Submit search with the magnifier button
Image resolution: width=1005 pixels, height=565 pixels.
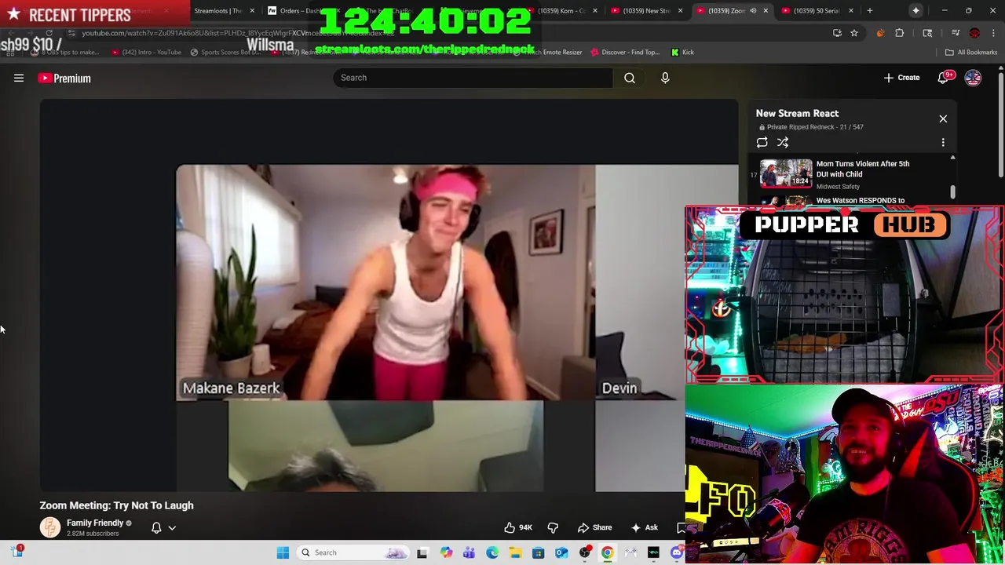point(630,78)
